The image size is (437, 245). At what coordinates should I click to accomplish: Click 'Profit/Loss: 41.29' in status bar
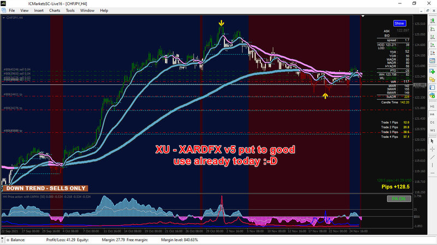pos(61,240)
